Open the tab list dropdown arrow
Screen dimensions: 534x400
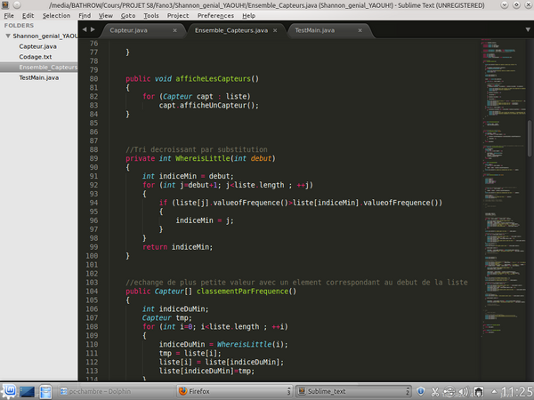point(524,30)
